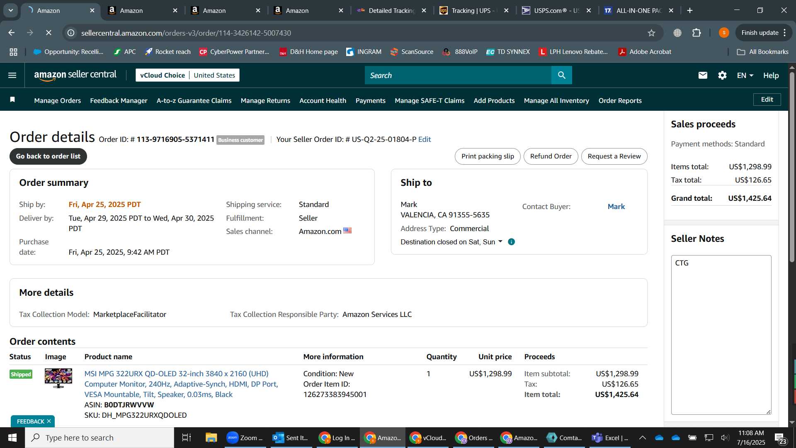Screen dimensions: 796x448
Task: Open the Seller Central hamburger menu
Action: [x=12, y=75]
